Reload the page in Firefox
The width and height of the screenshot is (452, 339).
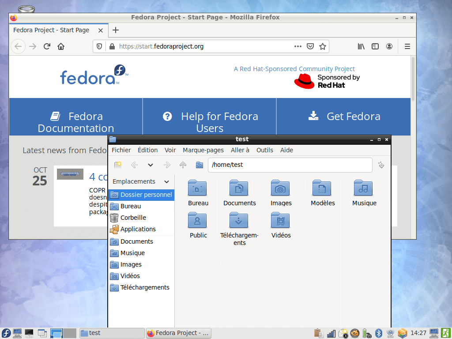tap(47, 46)
